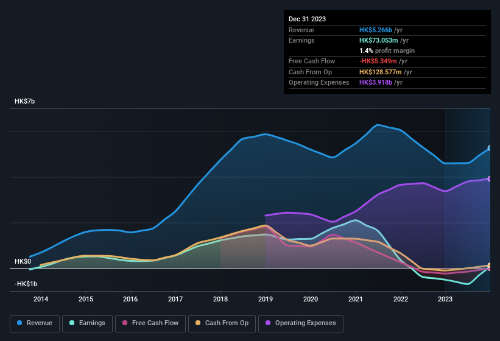500x341 pixels.
Task: Click the 2021 x-axis label
Action: [x=356, y=299]
